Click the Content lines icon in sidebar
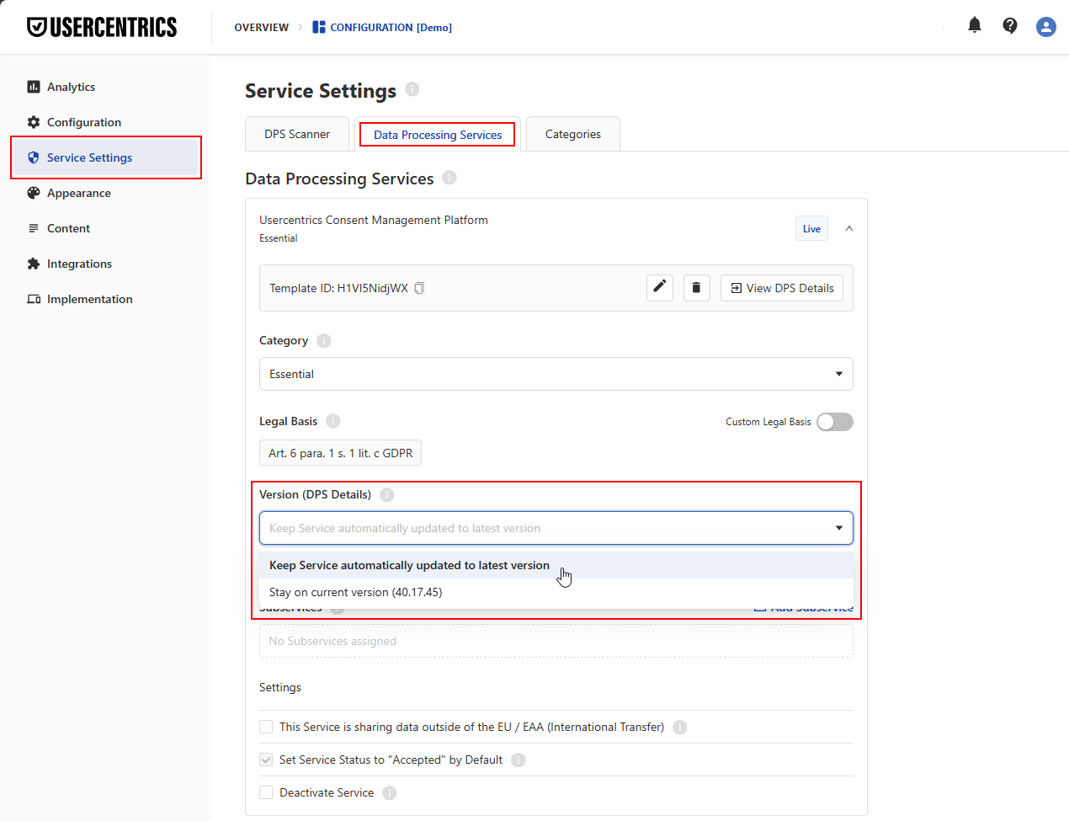Viewport: 1069px width, 821px height. click(34, 228)
